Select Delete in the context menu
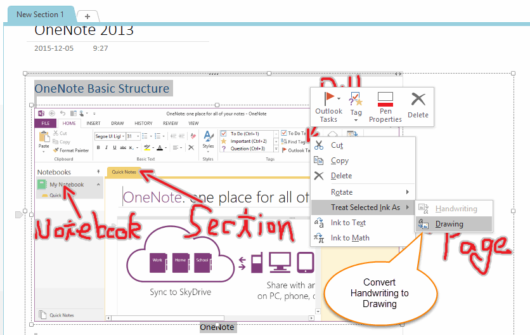 (x=341, y=176)
